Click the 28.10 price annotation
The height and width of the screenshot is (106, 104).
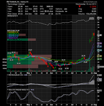pyautogui.click(x=13, y=52)
